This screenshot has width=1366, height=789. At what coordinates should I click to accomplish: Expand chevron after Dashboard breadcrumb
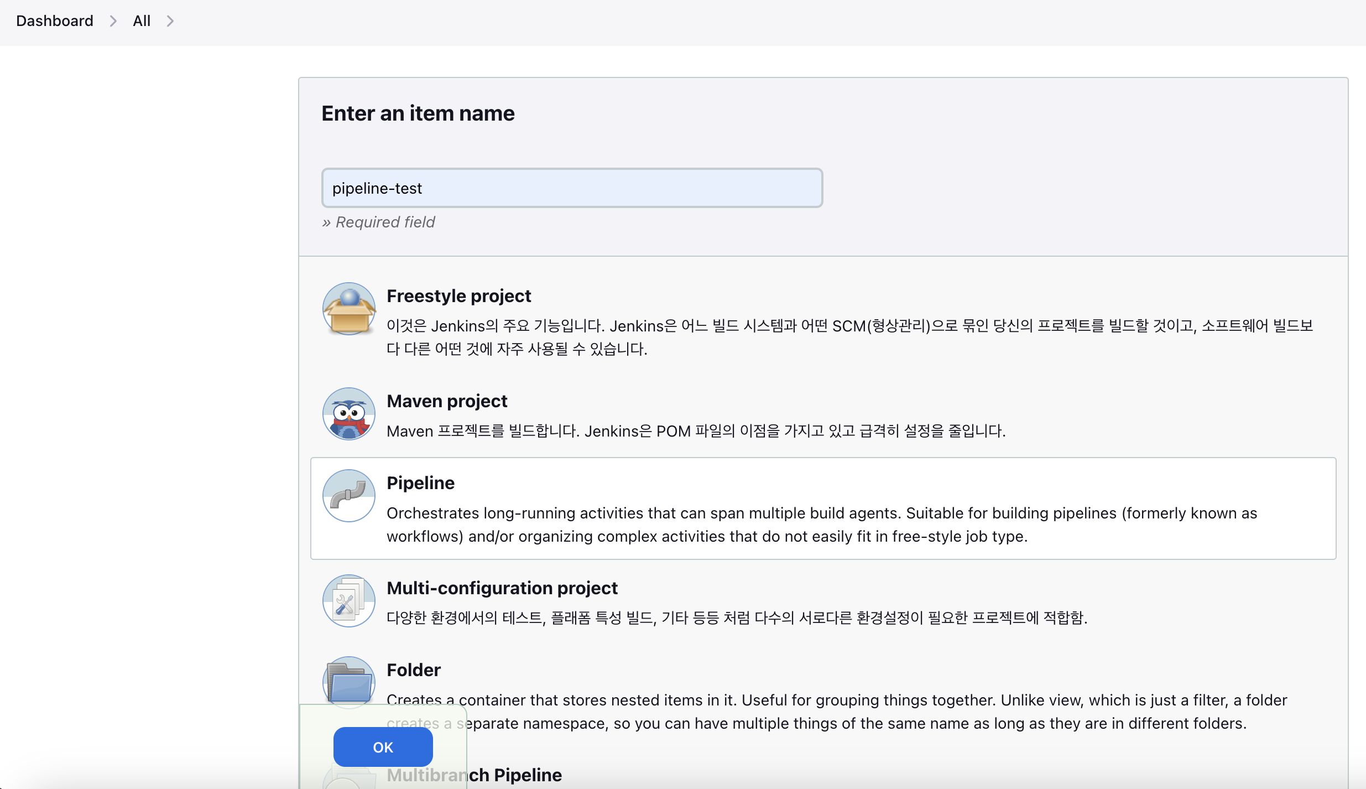(x=113, y=21)
